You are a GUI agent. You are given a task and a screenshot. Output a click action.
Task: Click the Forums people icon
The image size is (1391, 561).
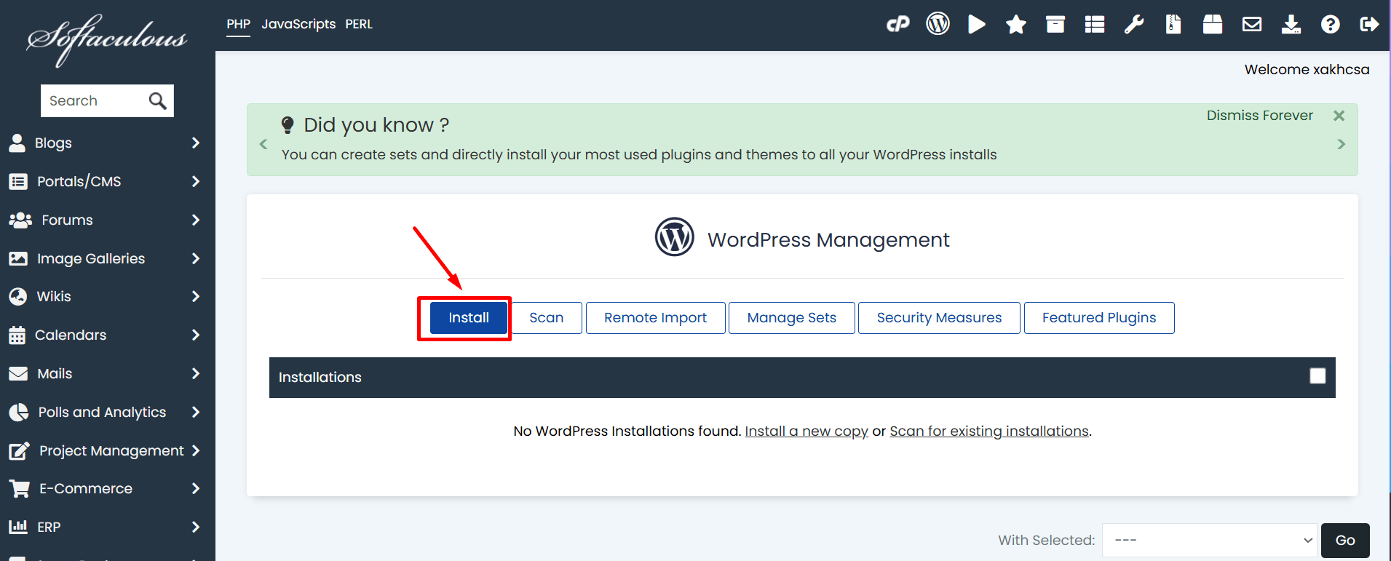(20, 220)
